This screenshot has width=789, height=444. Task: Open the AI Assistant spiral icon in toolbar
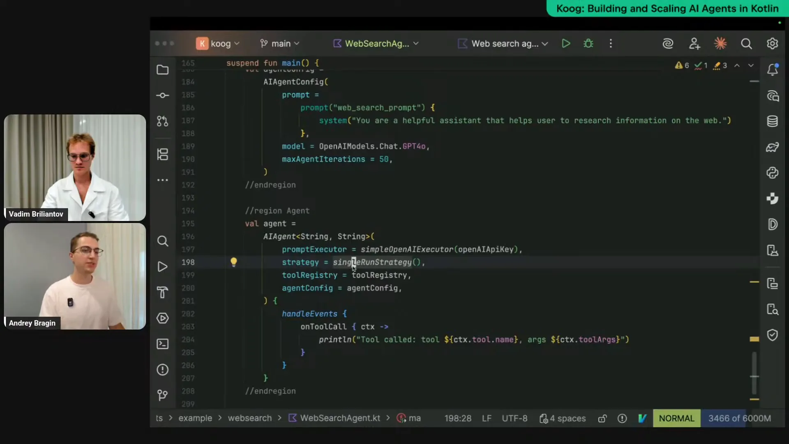pos(668,44)
